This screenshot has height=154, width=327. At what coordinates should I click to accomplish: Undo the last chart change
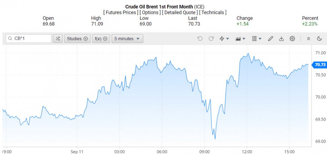pyautogui.click(x=200, y=39)
